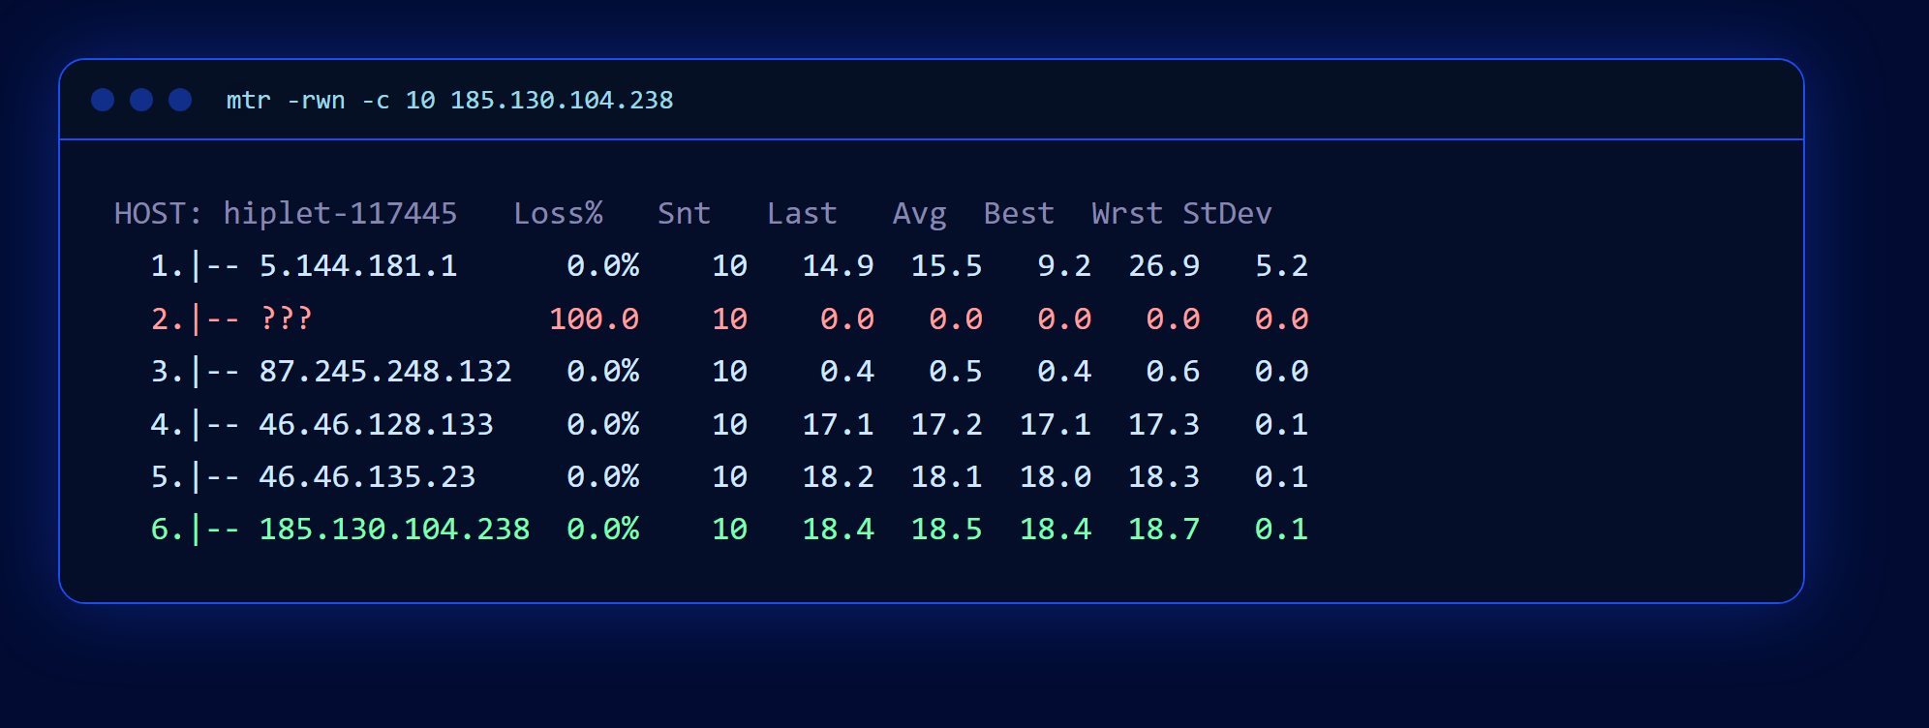Click the green 0.0% loss value in hop 6
The image size is (1929, 728).
tap(603, 530)
